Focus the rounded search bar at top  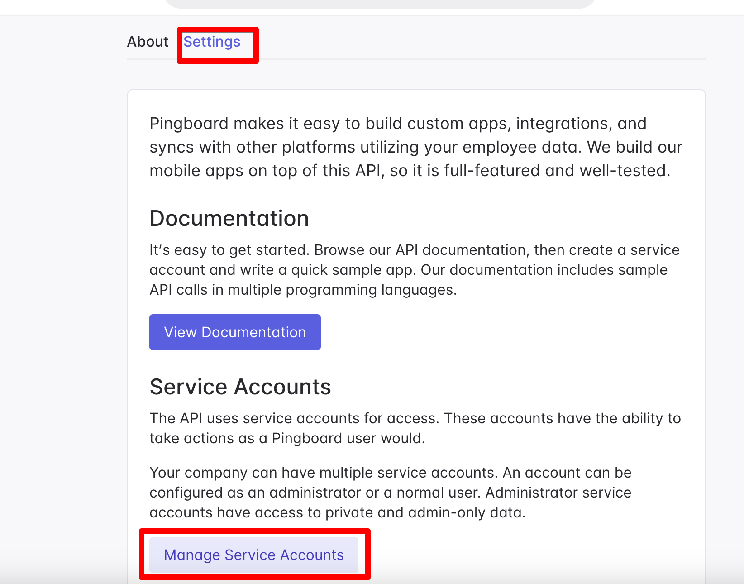tap(380, 4)
